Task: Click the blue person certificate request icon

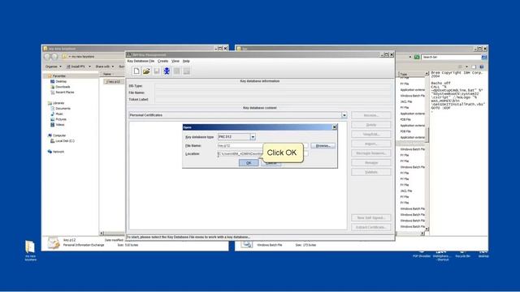Action: tap(167, 71)
